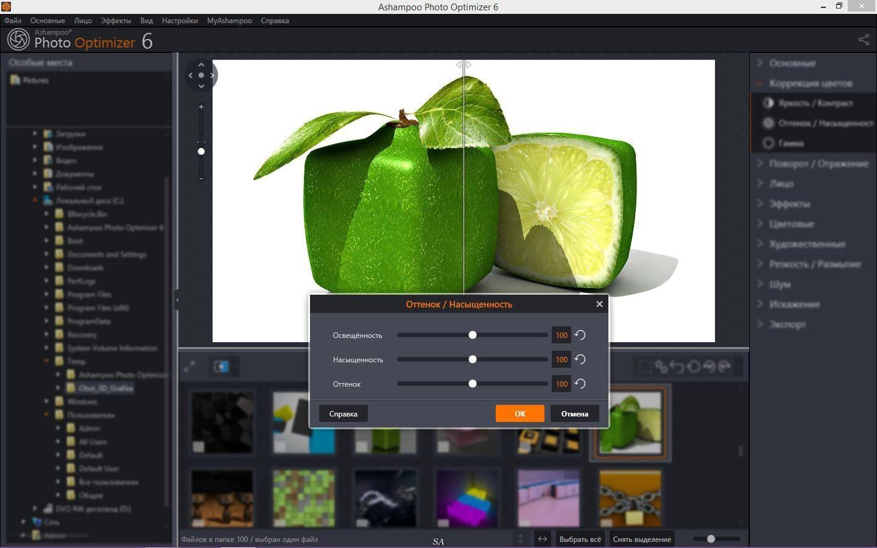
Task: Click the Освещённость slider handle
Action: point(472,335)
